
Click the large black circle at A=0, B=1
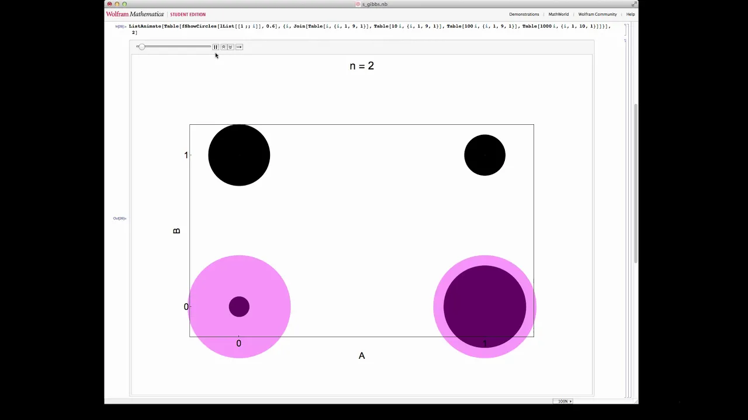(x=239, y=155)
